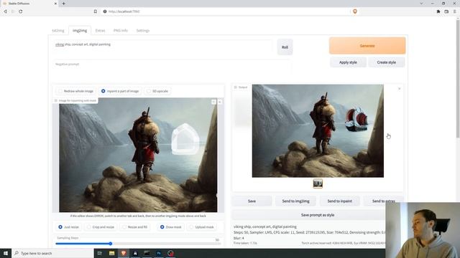This screenshot has width=460, height=258.
Task: Open File Explorer from the taskbar
Action: pyautogui.click(x=112, y=253)
